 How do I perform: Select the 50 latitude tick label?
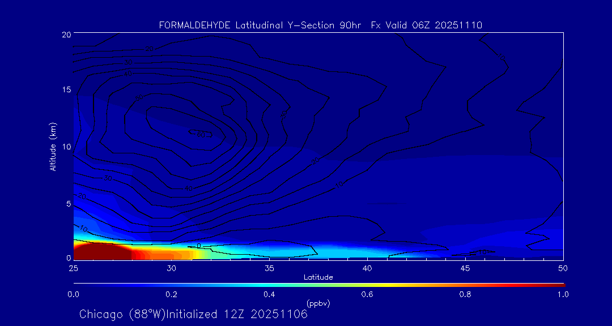click(x=563, y=268)
